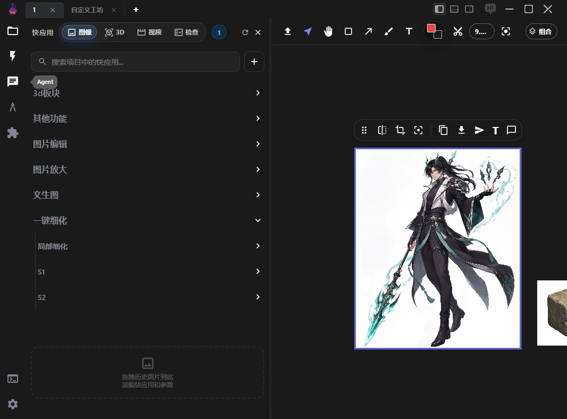Click the send arrow icon on image toolbar
Viewport: 567px width, 419px height.
coord(479,130)
